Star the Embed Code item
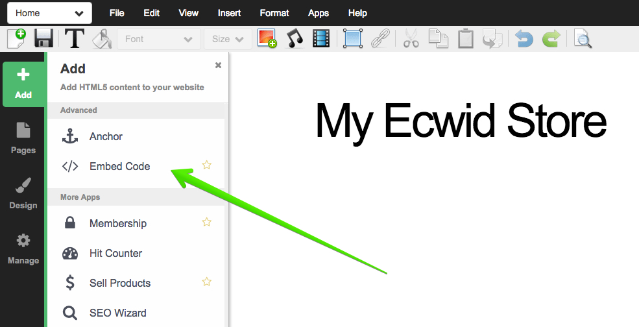 coord(207,165)
